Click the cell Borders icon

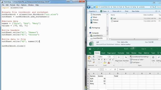pos(99,62)
